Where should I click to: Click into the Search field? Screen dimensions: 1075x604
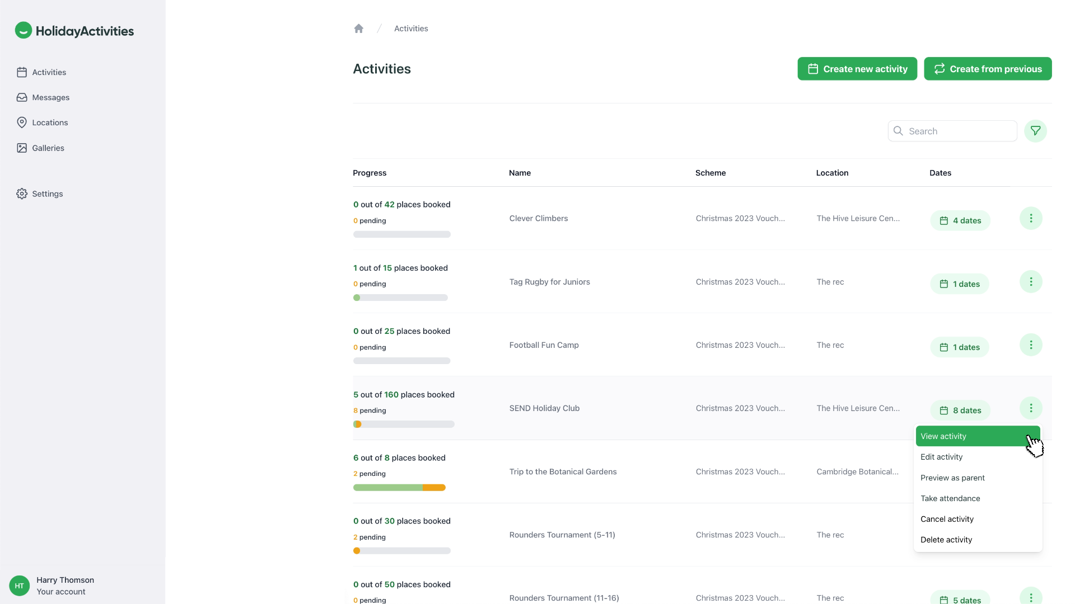[x=957, y=131]
